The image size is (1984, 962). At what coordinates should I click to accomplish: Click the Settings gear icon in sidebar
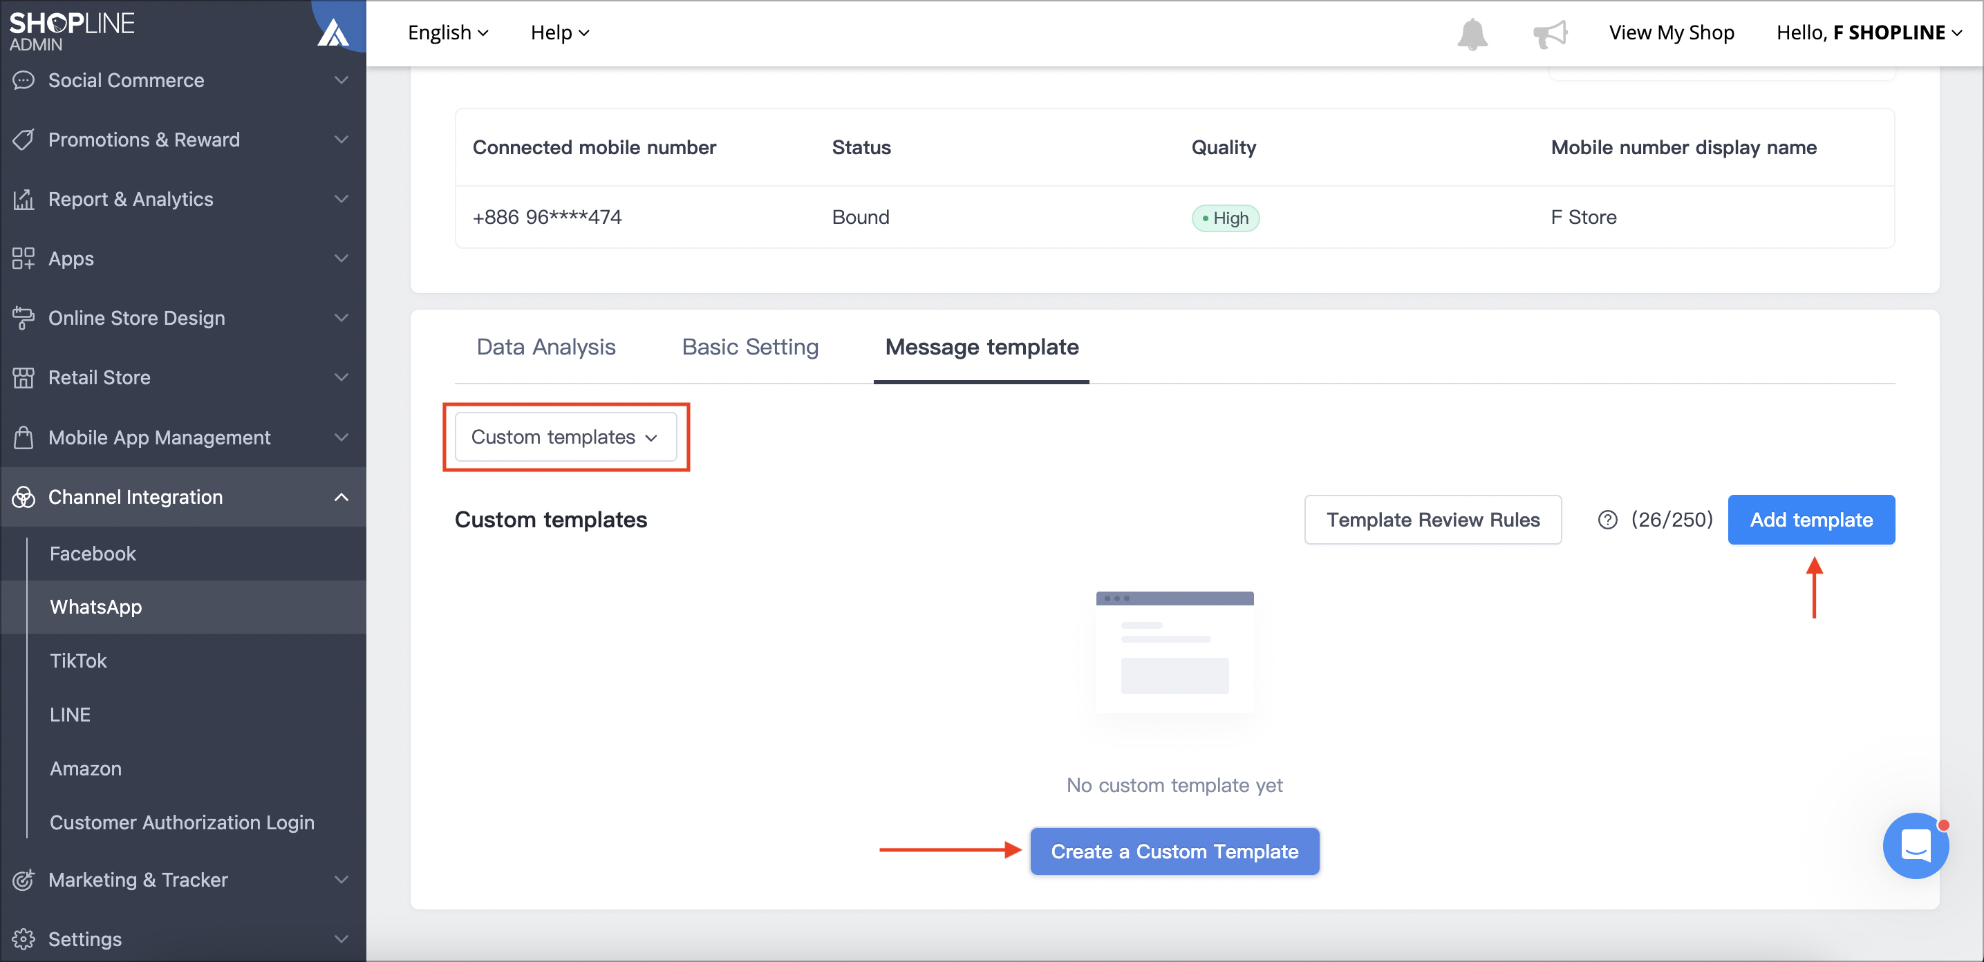pyautogui.click(x=23, y=939)
